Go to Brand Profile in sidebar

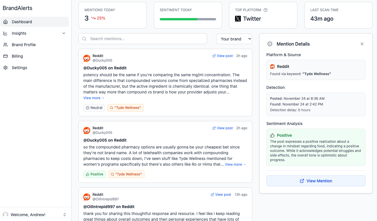24,45
